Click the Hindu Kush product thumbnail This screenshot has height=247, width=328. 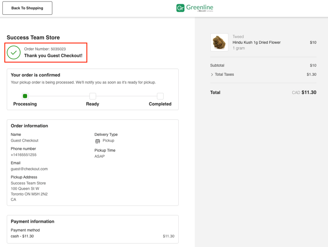click(x=219, y=42)
